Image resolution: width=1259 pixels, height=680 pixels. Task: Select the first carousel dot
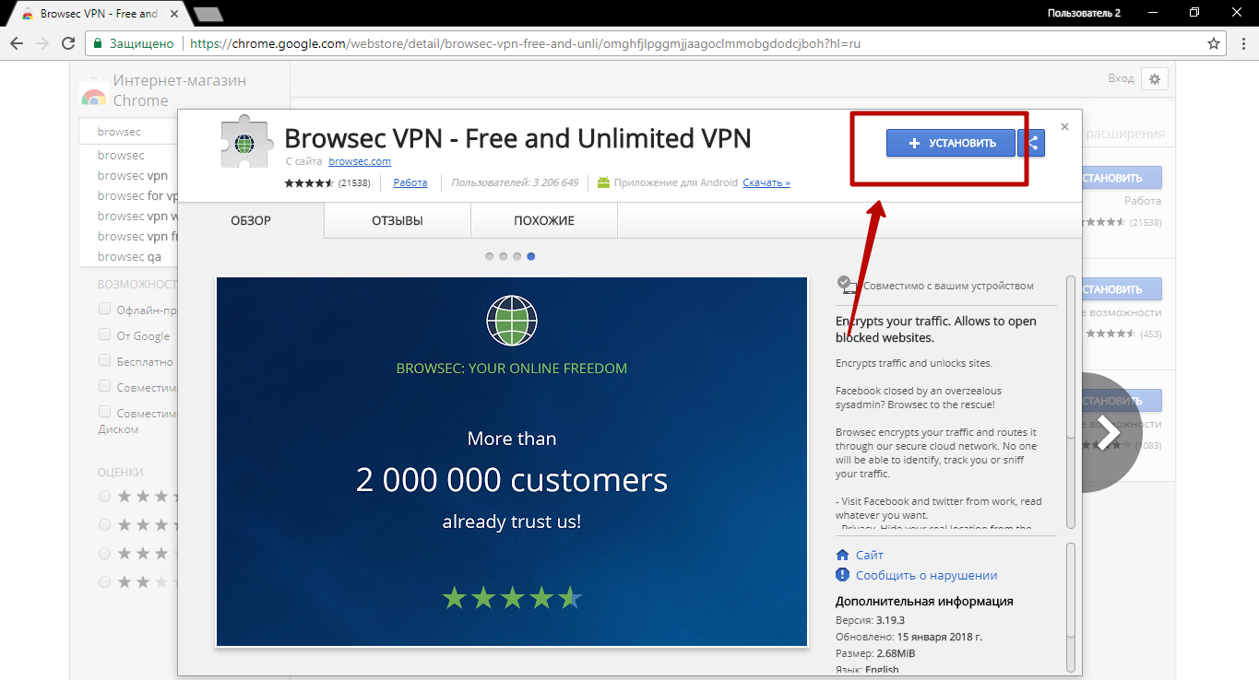point(490,256)
